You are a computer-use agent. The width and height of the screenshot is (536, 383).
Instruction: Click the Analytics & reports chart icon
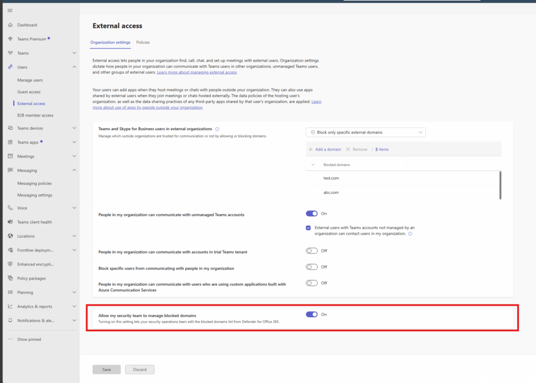click(x=10, y=307)
